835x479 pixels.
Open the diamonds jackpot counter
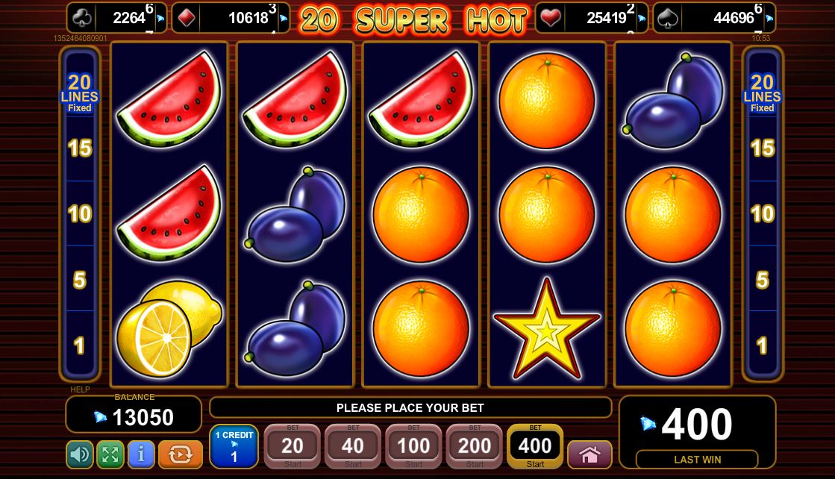[x=231, y=18]
